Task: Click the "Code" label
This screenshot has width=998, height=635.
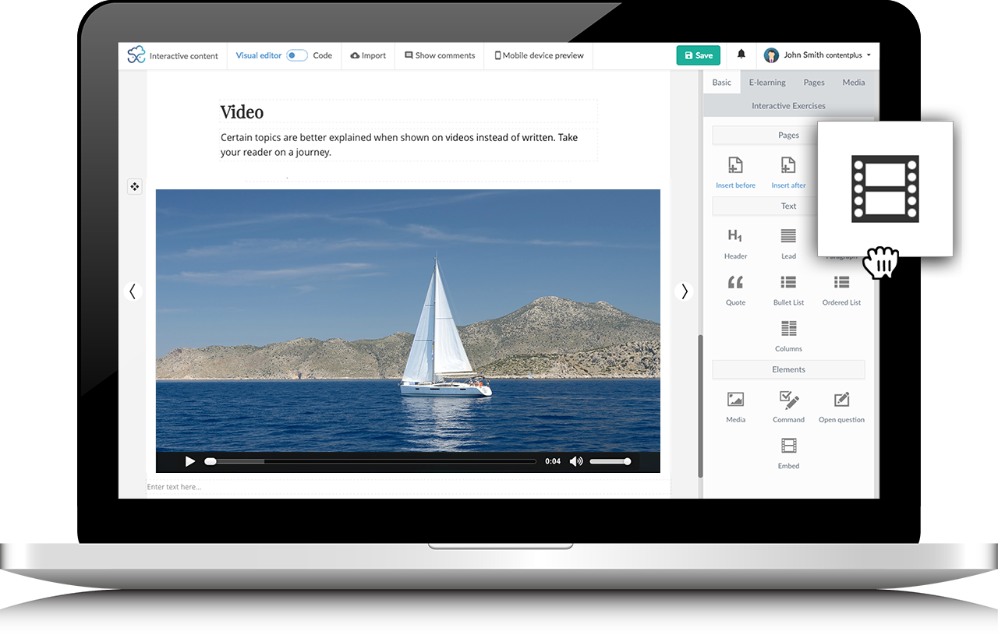Action: click(x=323, y=55)
